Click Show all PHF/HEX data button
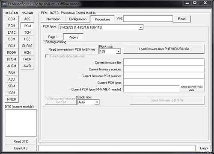The width and height of the screenshot is (214, 154). pyautogui.click(x=192, y=88)
